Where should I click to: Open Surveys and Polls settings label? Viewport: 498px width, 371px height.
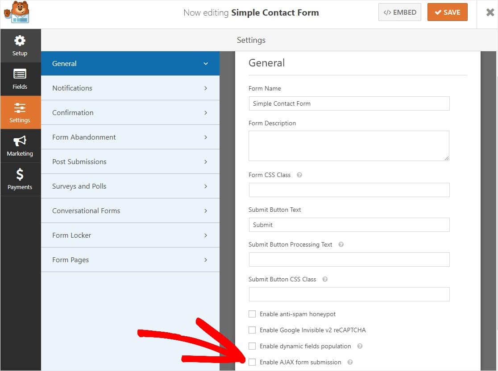(79, 186)
